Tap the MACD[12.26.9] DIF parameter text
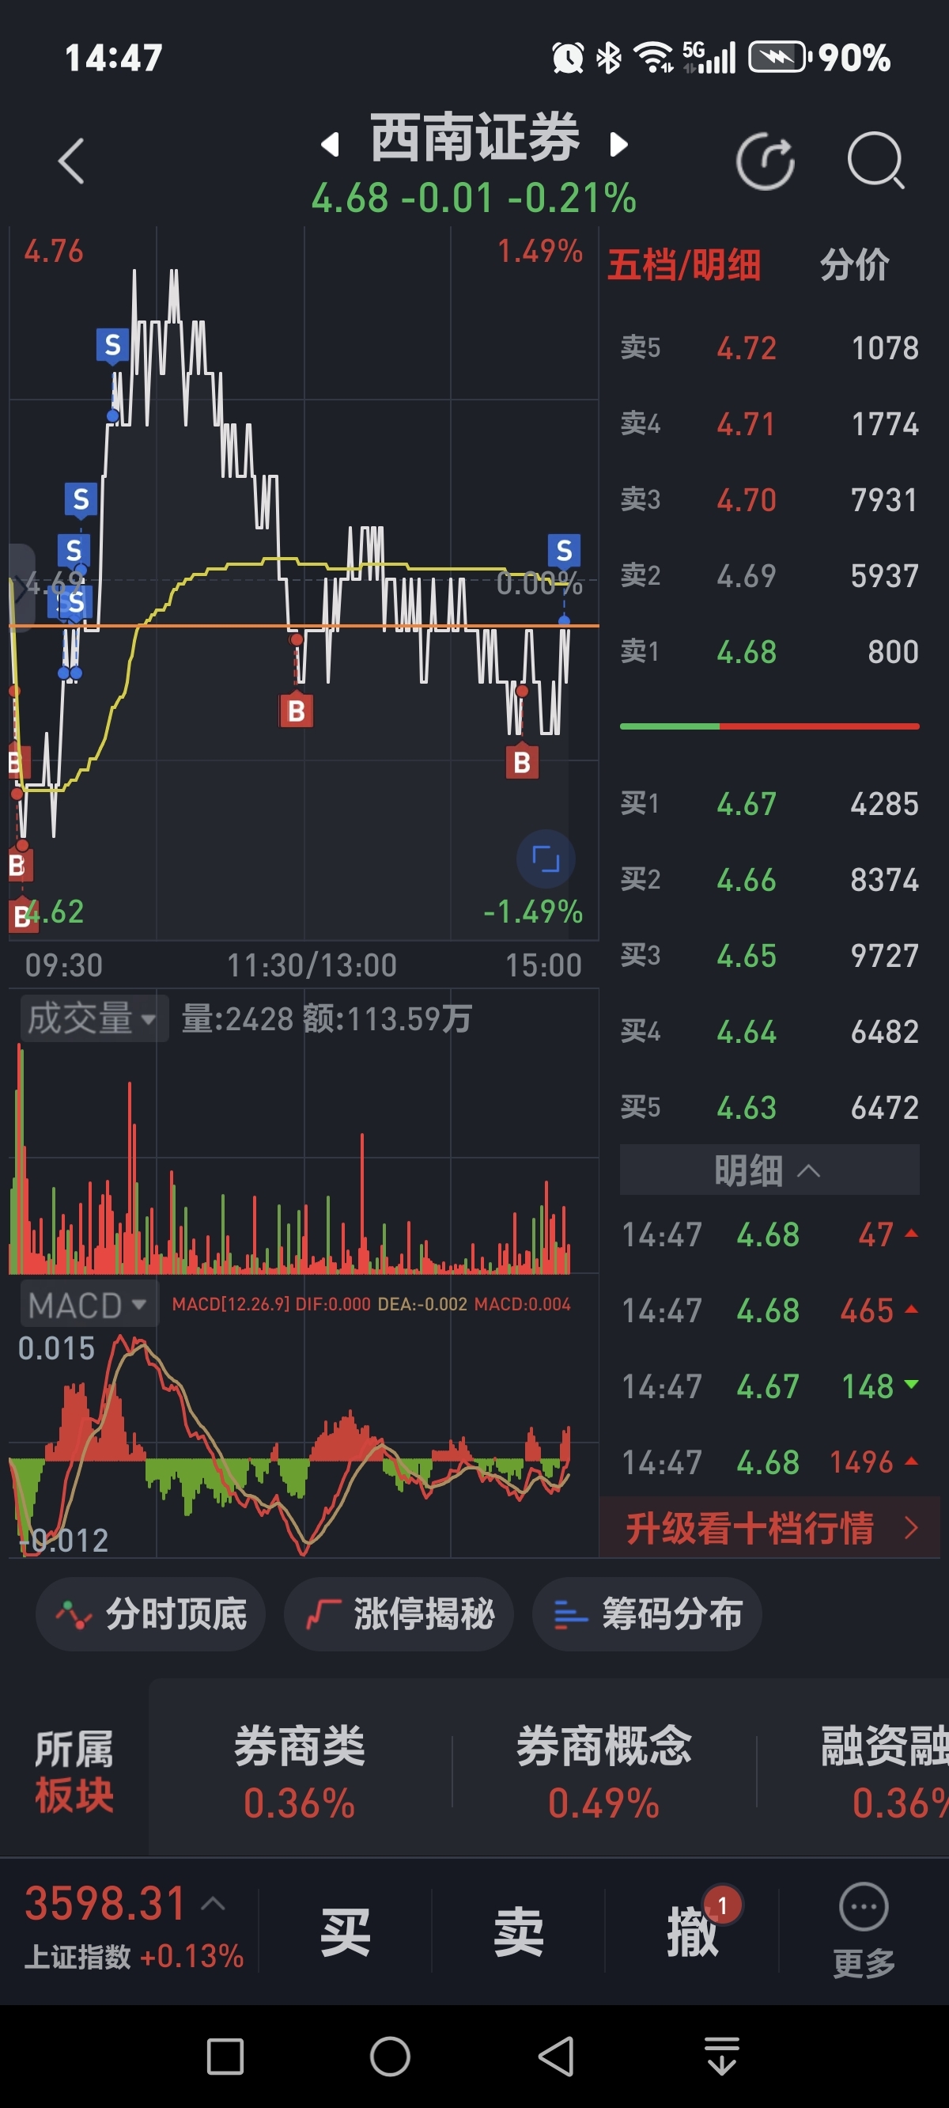The height and width of the screenshot is (2108, 949). [x=371, y=1304]
